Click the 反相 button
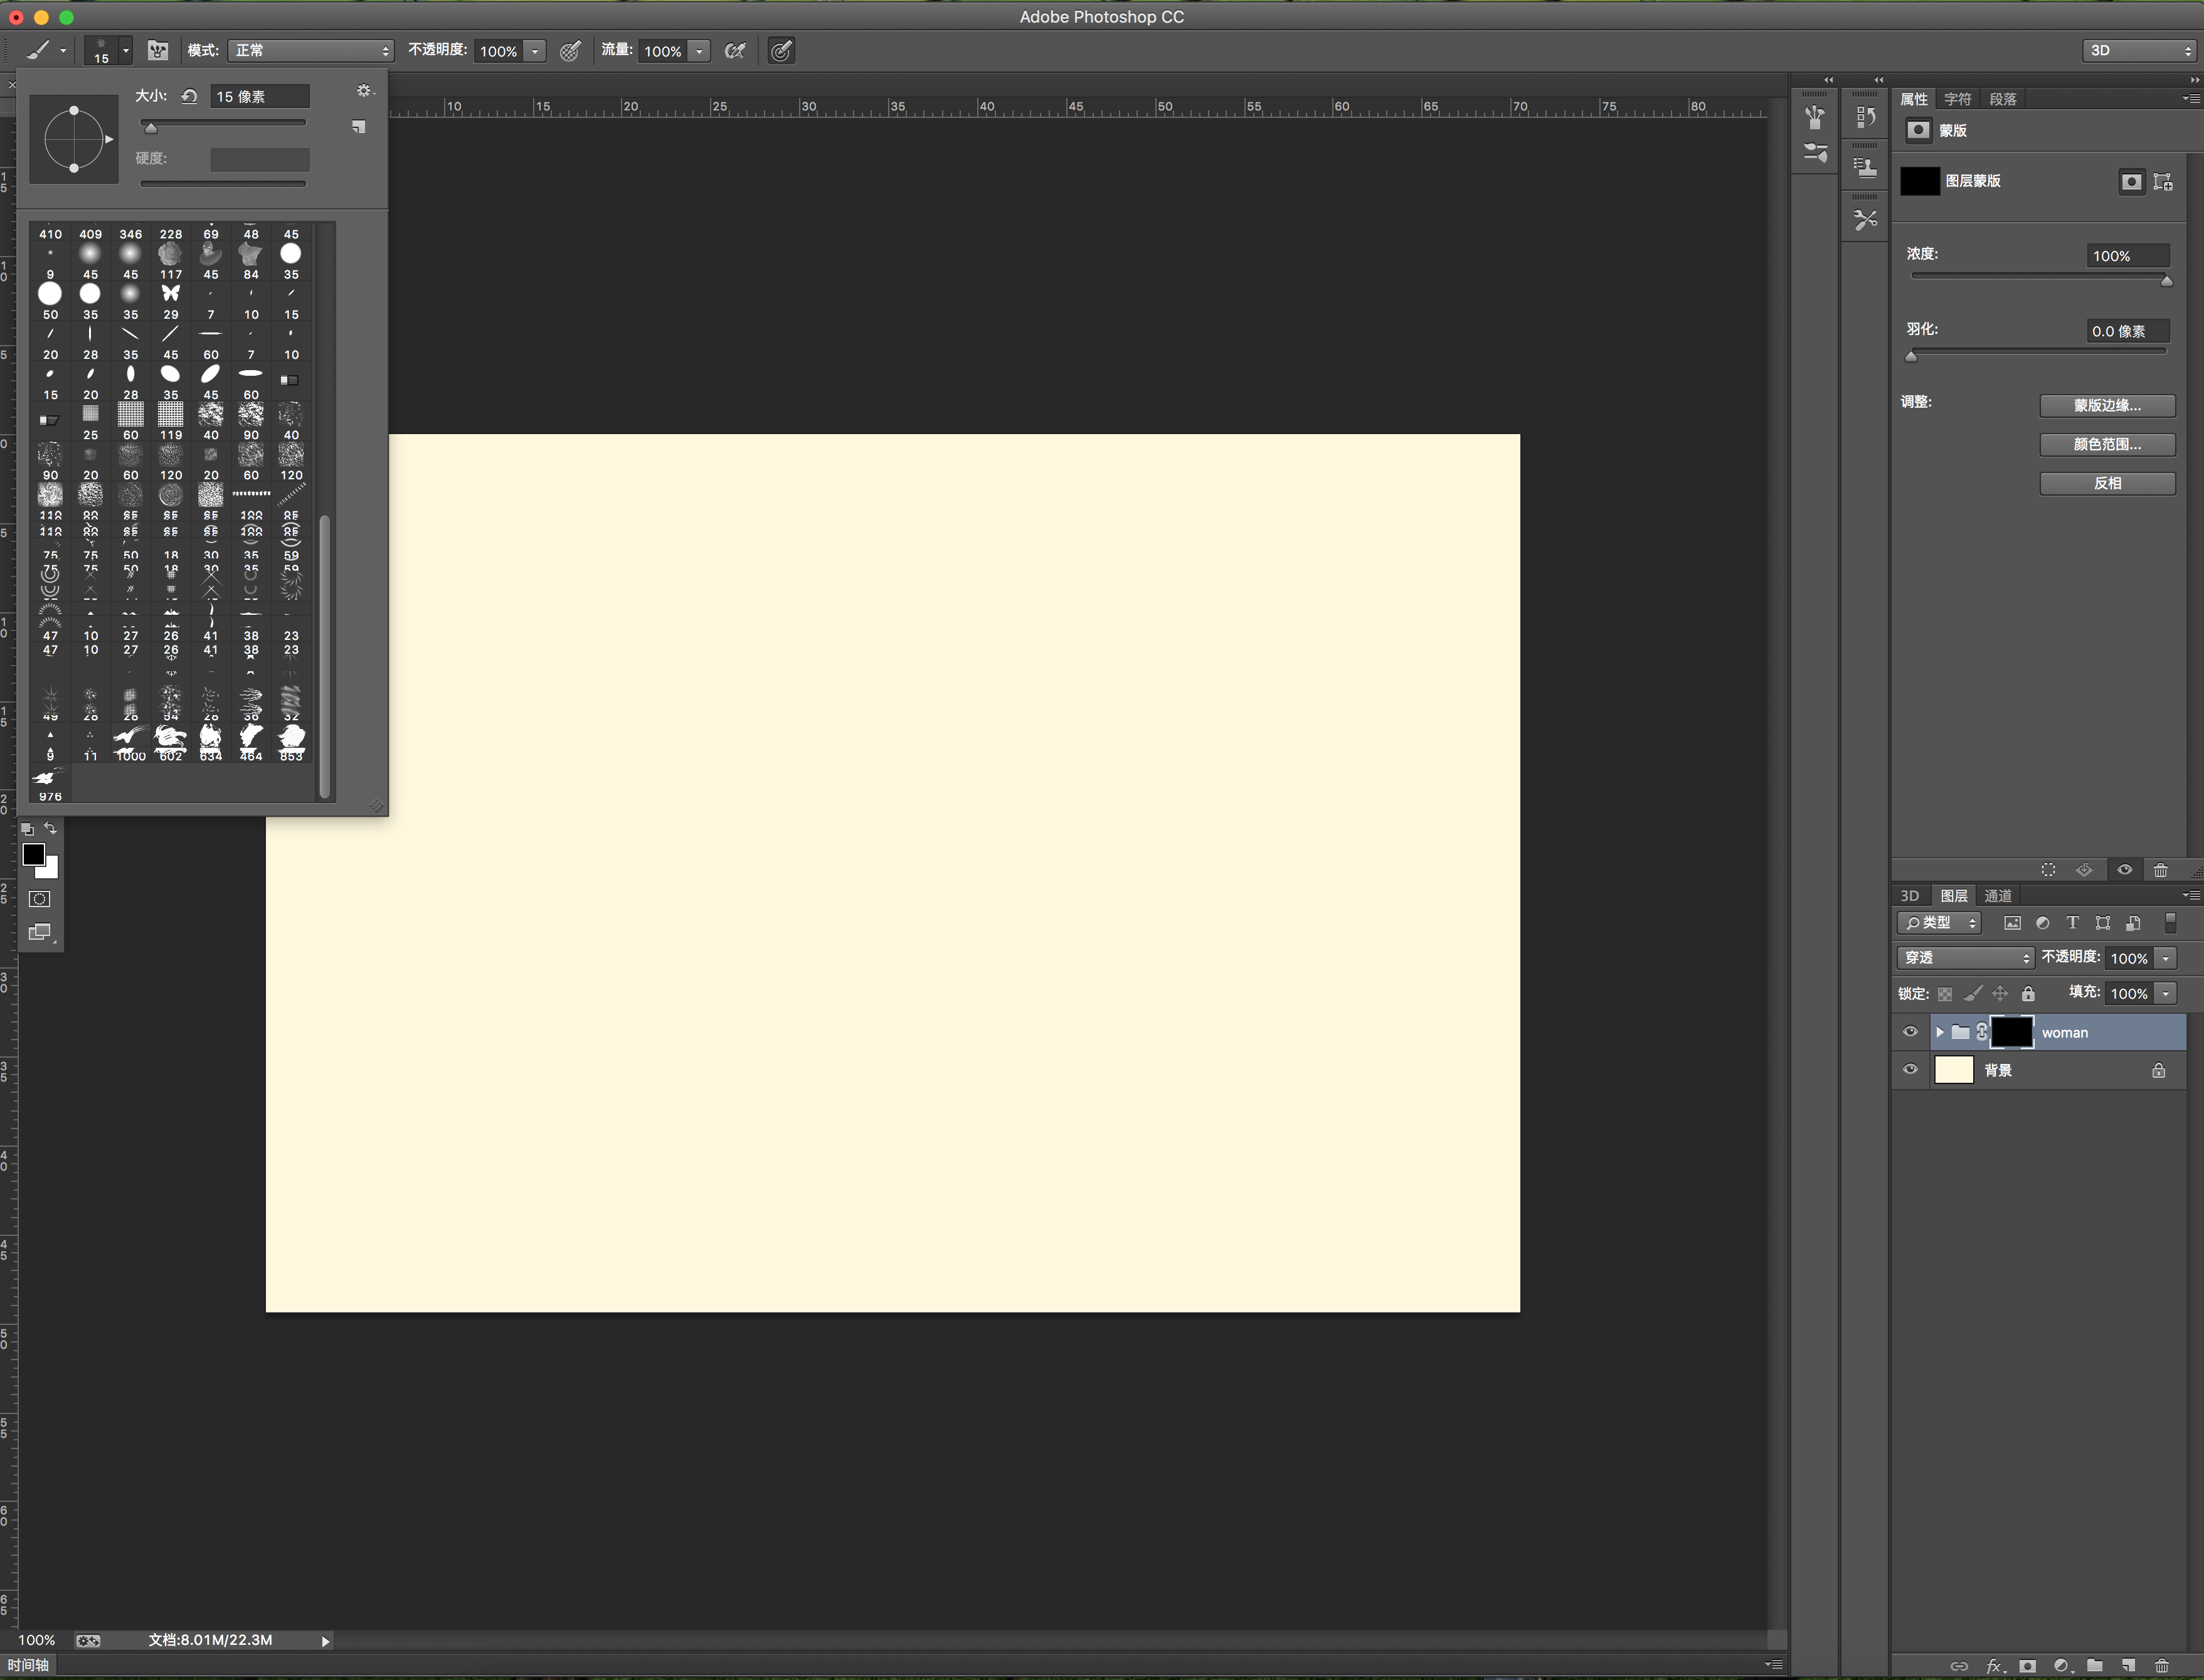This screenshot has height=1680, width=2204. [x=2107, y=483]
